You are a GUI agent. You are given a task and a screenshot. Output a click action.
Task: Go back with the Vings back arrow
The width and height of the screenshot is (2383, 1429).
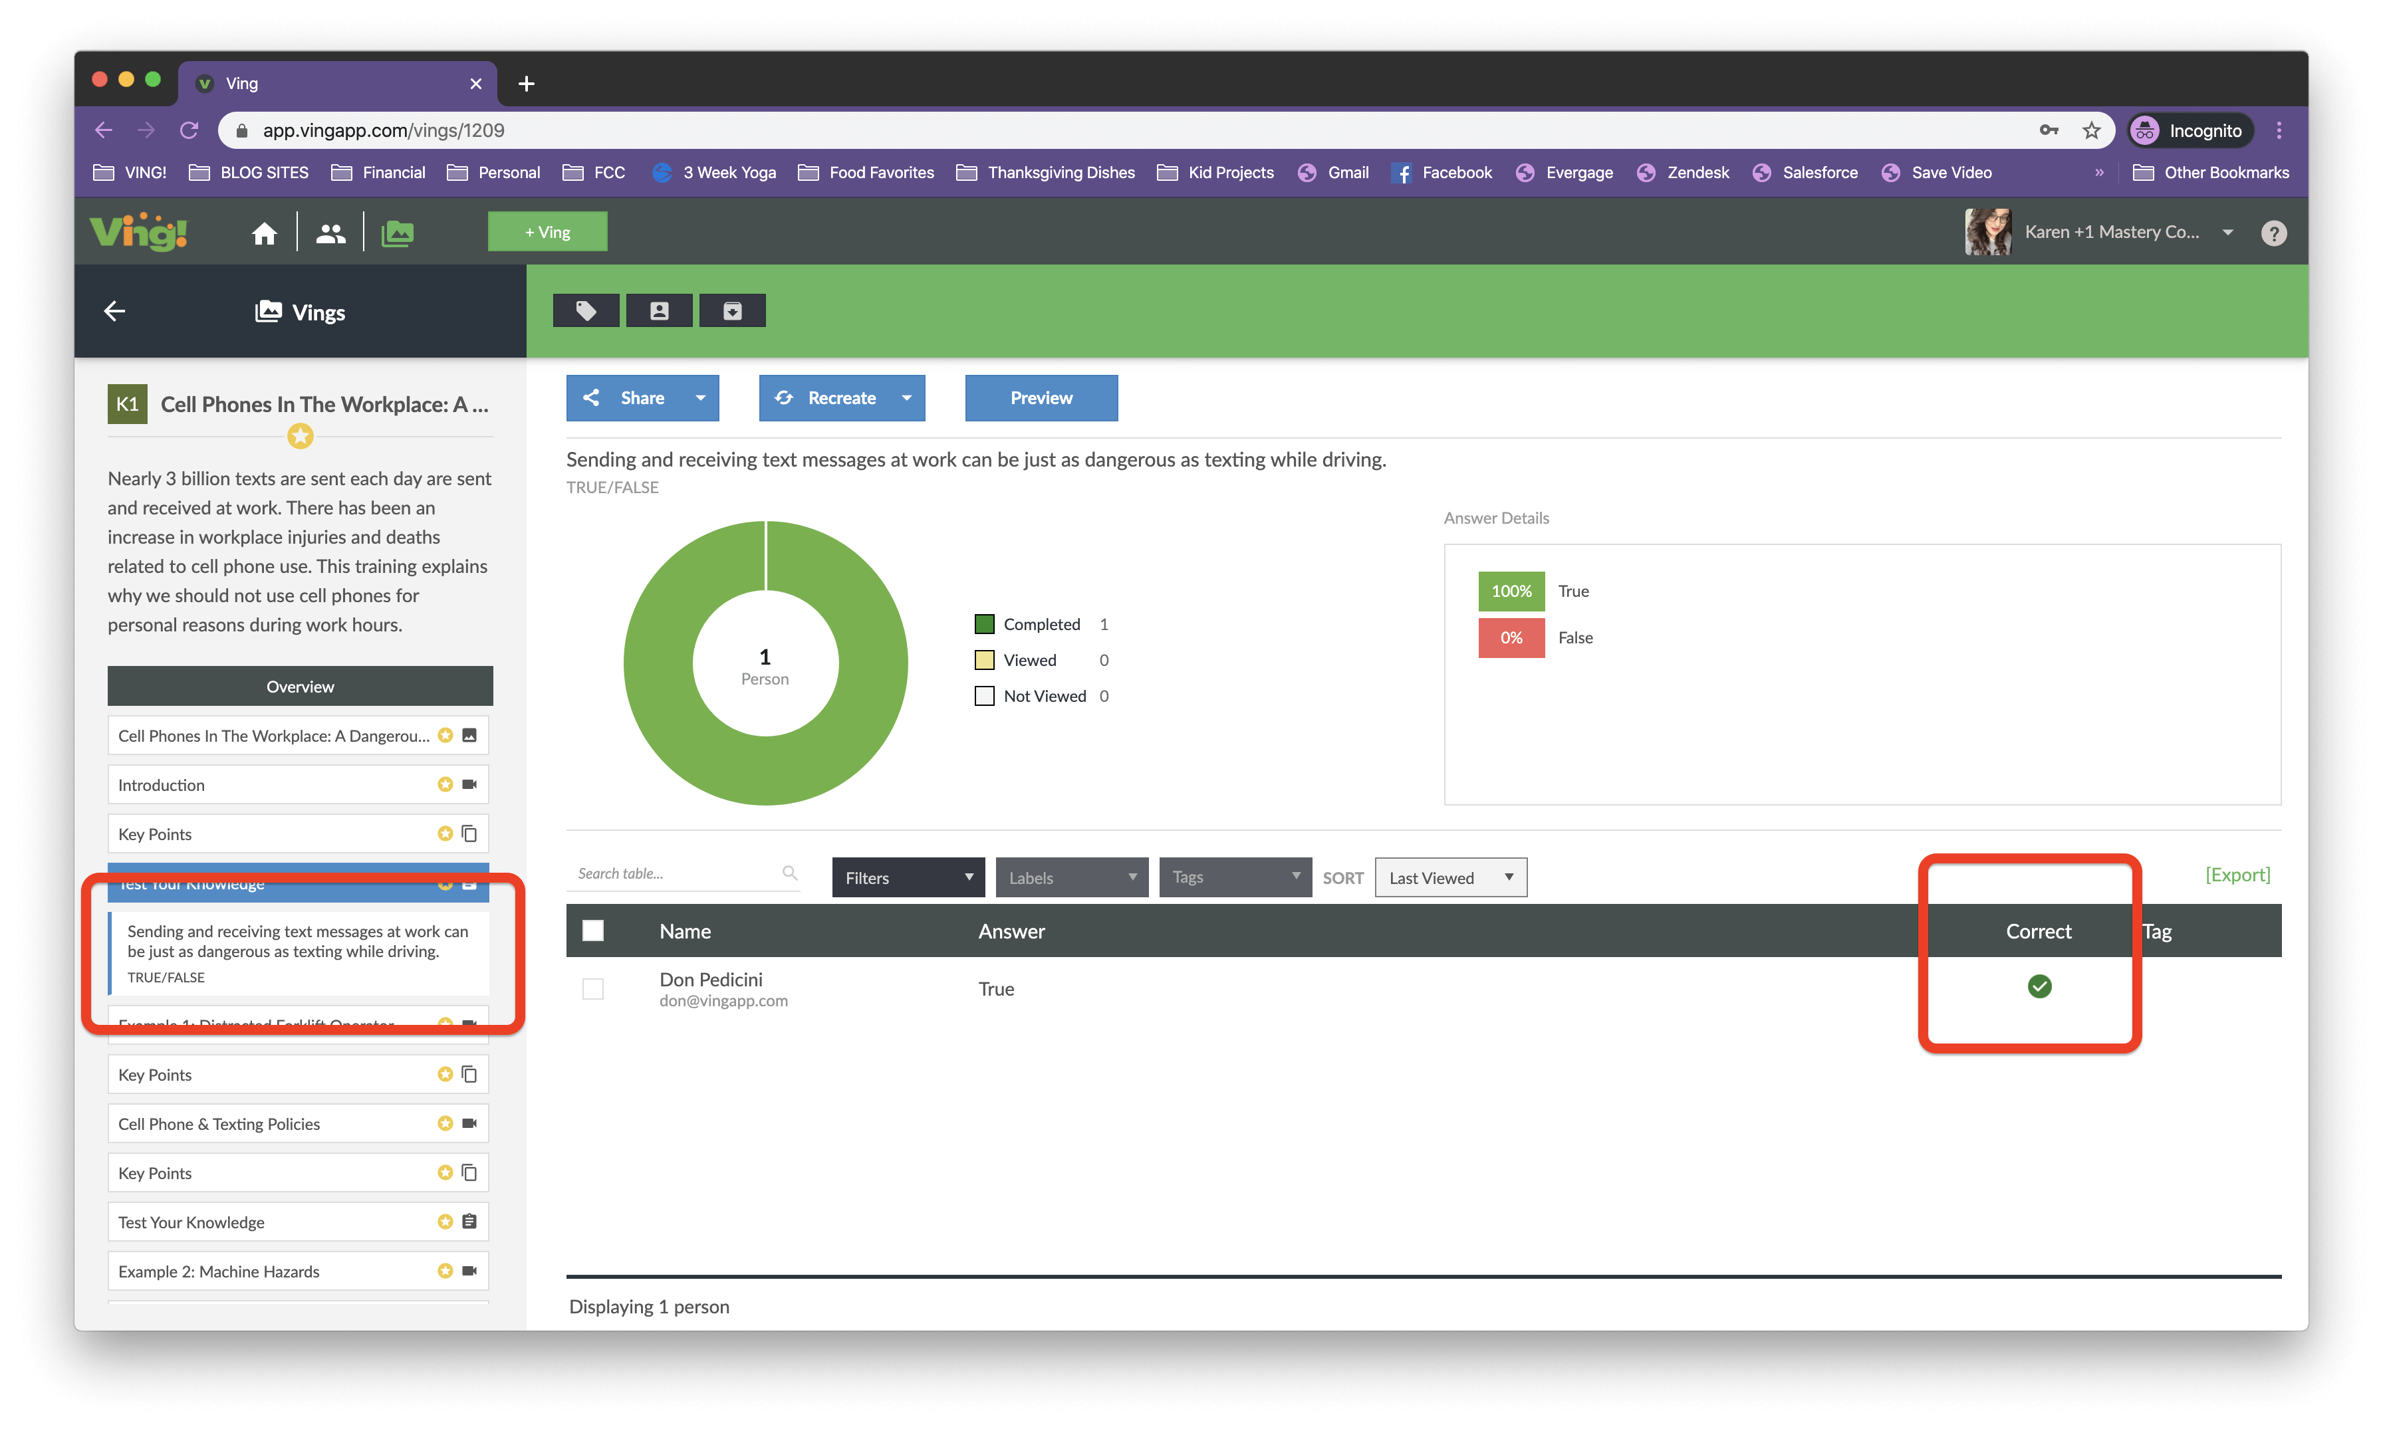(114, 311)
